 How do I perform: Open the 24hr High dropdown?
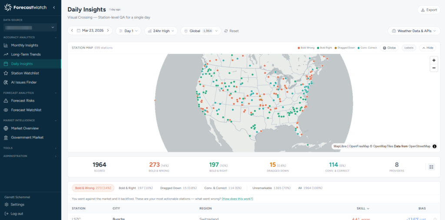point(161,31)
